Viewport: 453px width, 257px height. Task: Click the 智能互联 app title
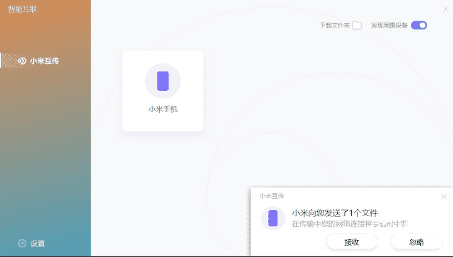coord(22,9)
